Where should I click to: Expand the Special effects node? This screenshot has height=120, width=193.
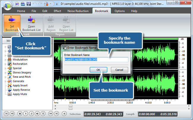(5, 68)
